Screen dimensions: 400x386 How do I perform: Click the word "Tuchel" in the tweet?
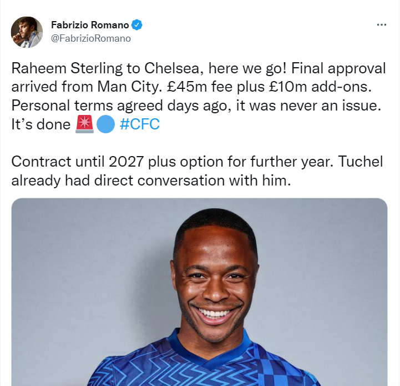point(360,162)
